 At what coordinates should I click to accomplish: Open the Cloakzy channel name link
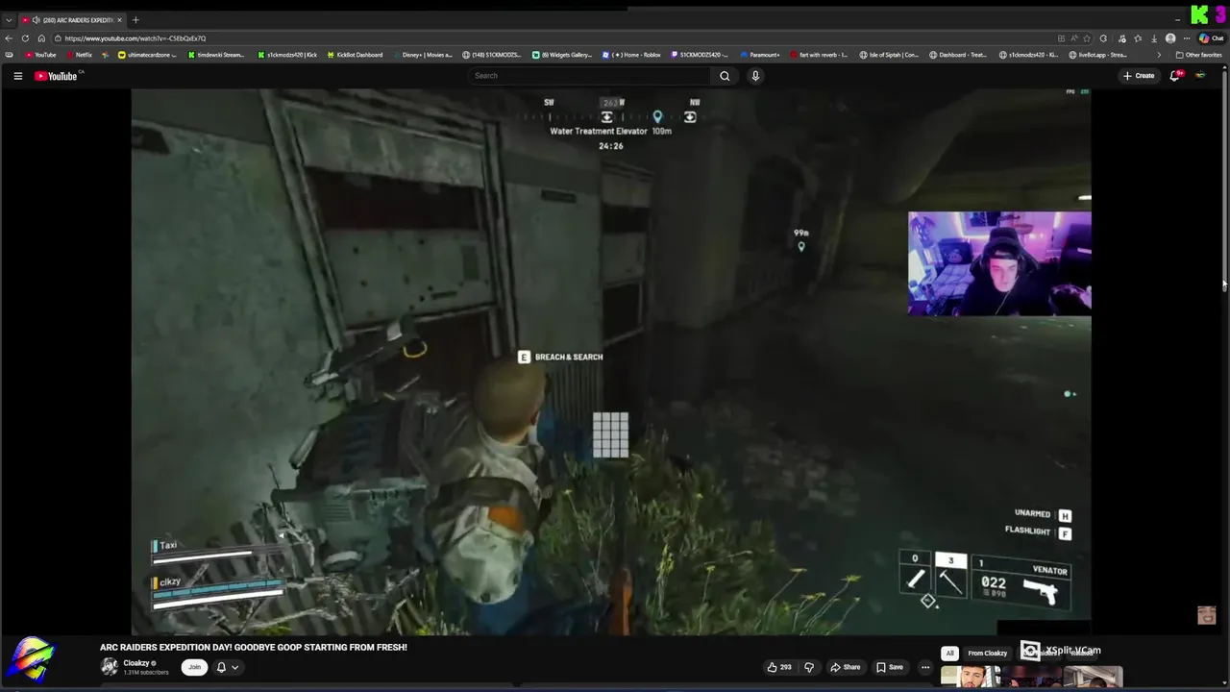(136, 663)
